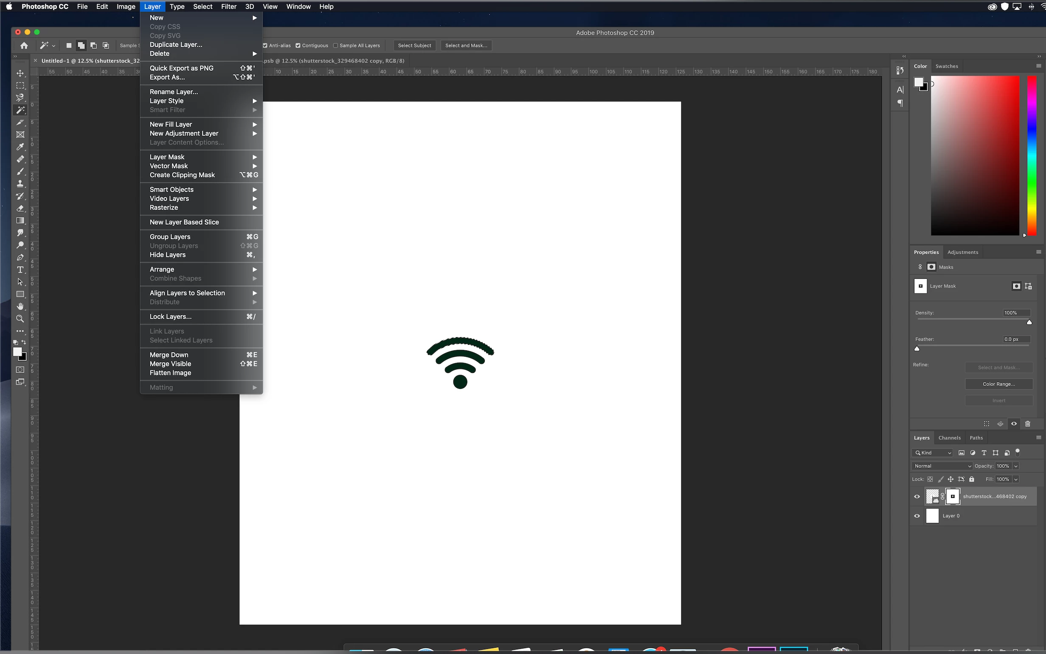Viewport: 1046px width, 654px height.
Task: Click the Color Range button
Action: tap(998, 384)
